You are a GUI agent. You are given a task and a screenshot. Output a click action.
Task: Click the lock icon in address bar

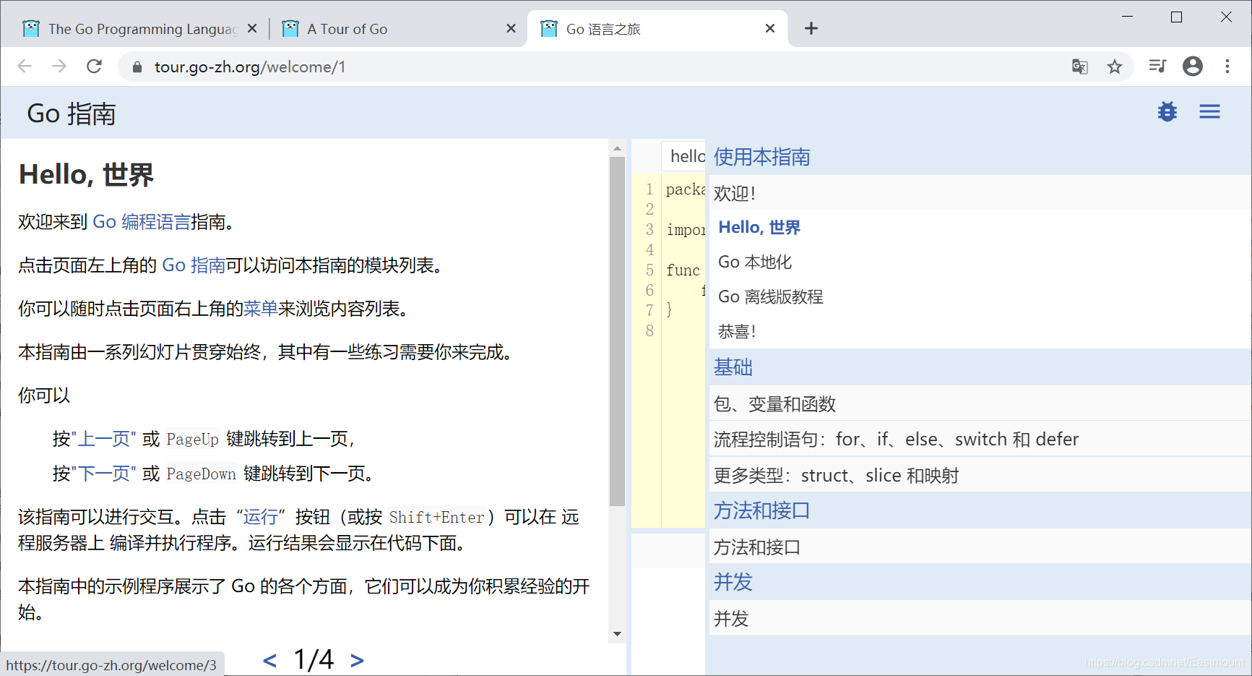point(137,67)
